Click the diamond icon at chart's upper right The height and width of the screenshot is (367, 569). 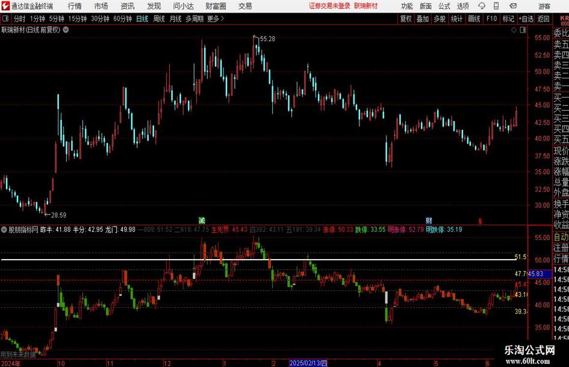pyautogui.click(x=514, y=30)
